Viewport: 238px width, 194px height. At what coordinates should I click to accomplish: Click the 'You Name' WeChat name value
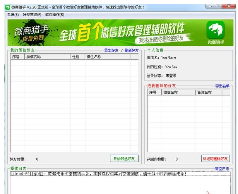tap(168, 58)
